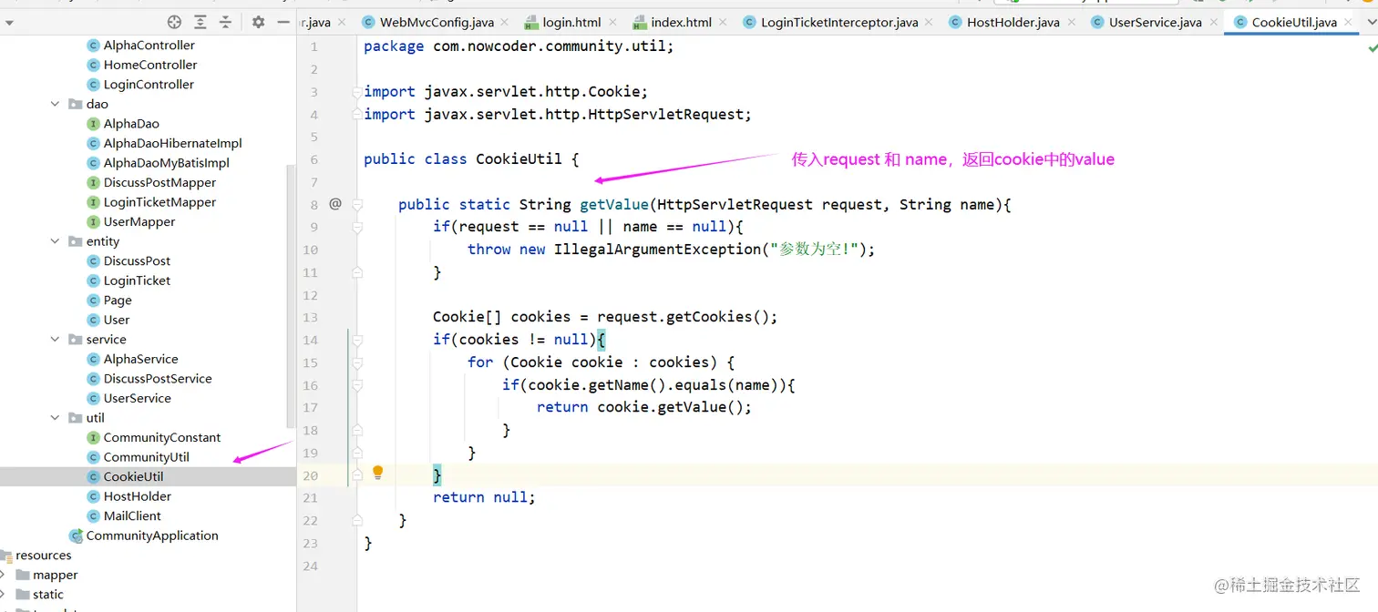1378x612 pixels.
Task: Switch to the UserService.java tab
Action: pyautogui.click(x=1156, y=22)
